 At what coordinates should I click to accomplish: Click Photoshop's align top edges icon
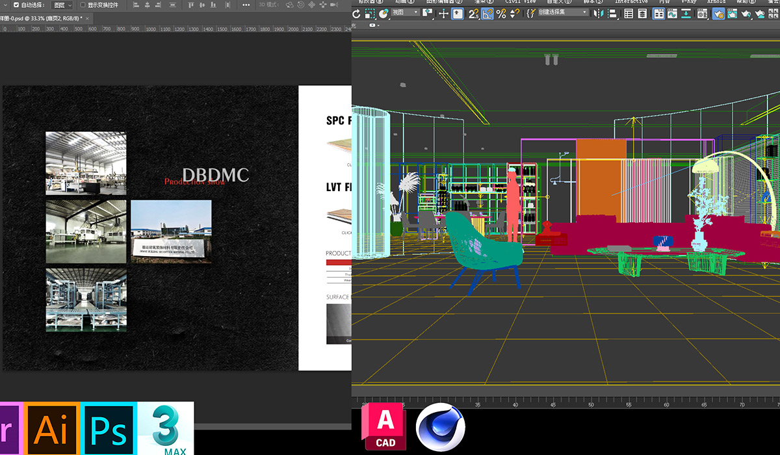191,5
